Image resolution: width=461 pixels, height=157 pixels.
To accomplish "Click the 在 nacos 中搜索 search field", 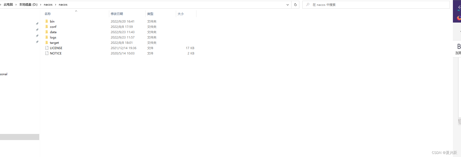I will 376,5.
